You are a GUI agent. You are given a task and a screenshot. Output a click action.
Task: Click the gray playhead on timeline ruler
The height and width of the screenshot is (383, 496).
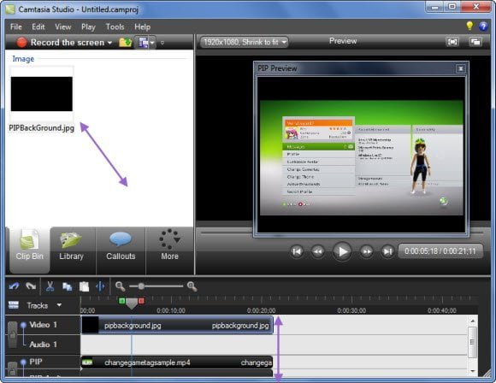point(132,303)
